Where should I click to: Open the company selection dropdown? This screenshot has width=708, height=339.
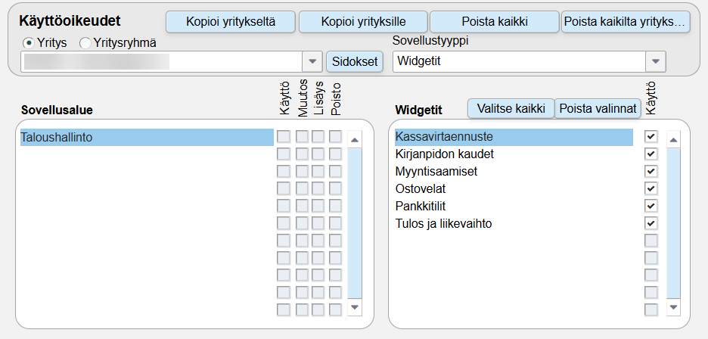[312, 61]
